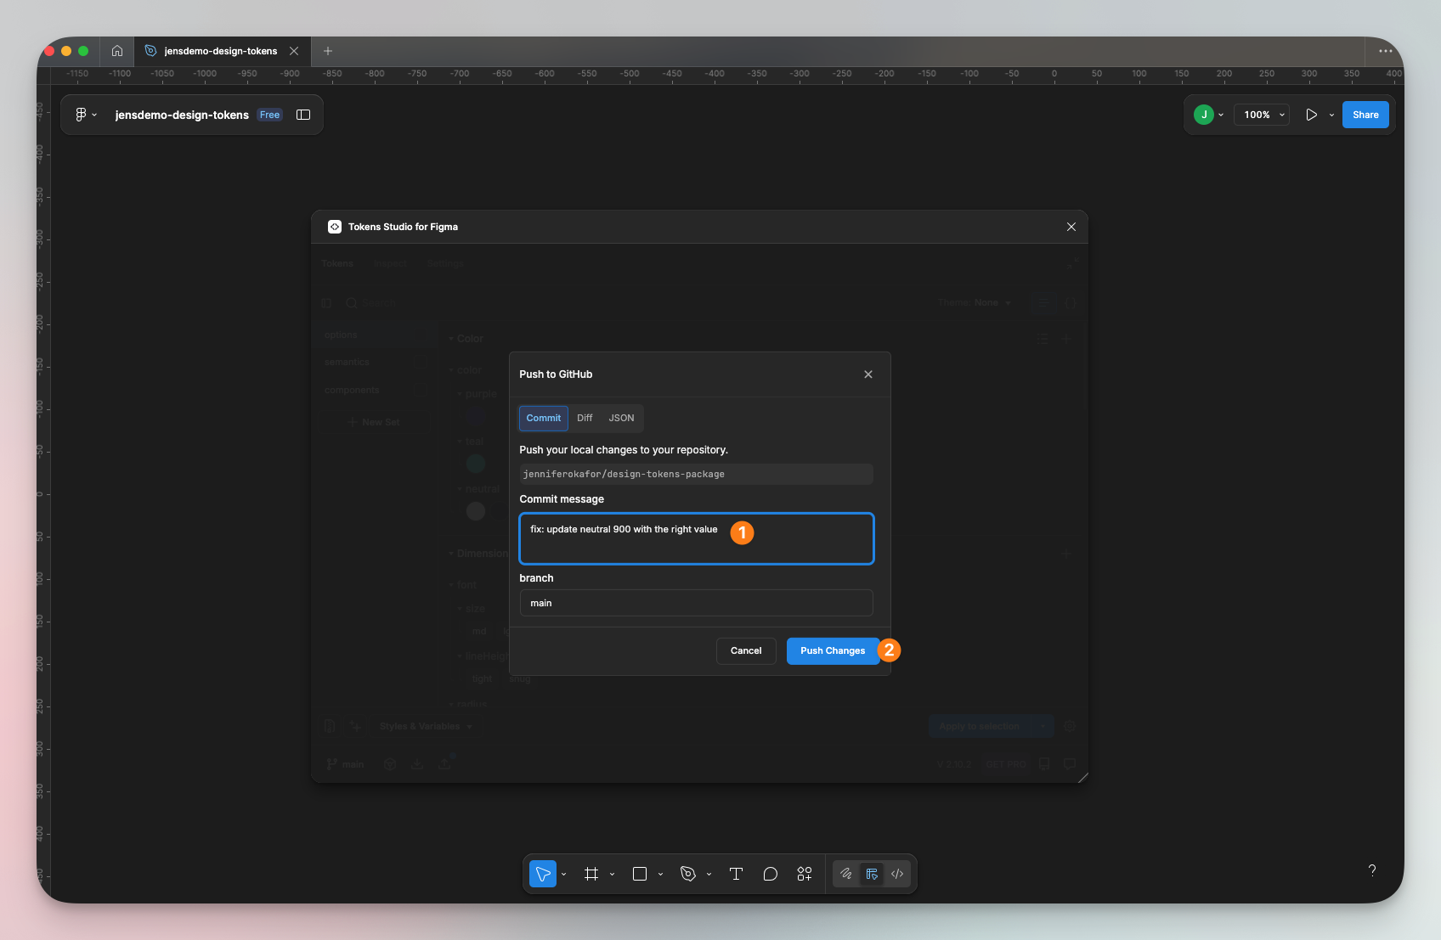Open the Move tool options chevron
The width and height of the screenshot is (1441, 940).
(x=563, y=874)
